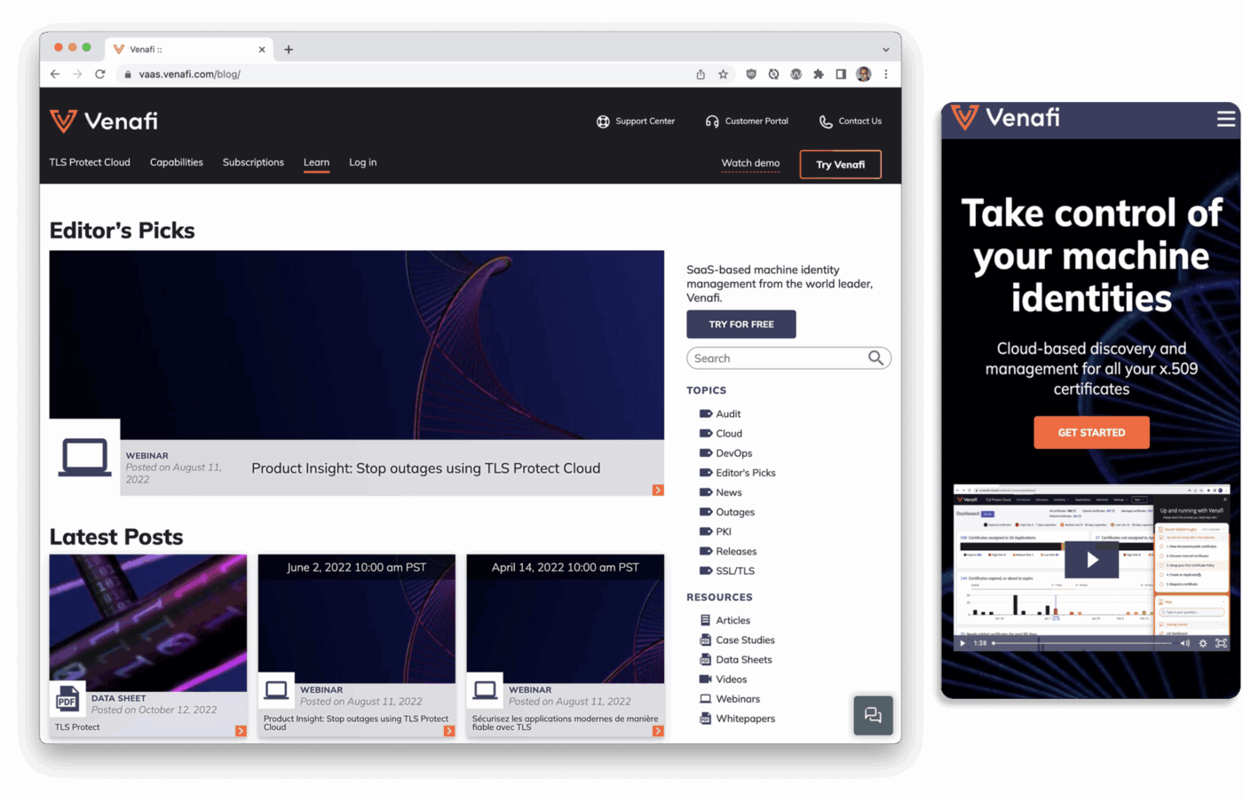Viewport: 1243px width, 801px height.
Task: Click orange arrow on April 14 webinar card
Action: pyautogui.click(x=658, y=731)
